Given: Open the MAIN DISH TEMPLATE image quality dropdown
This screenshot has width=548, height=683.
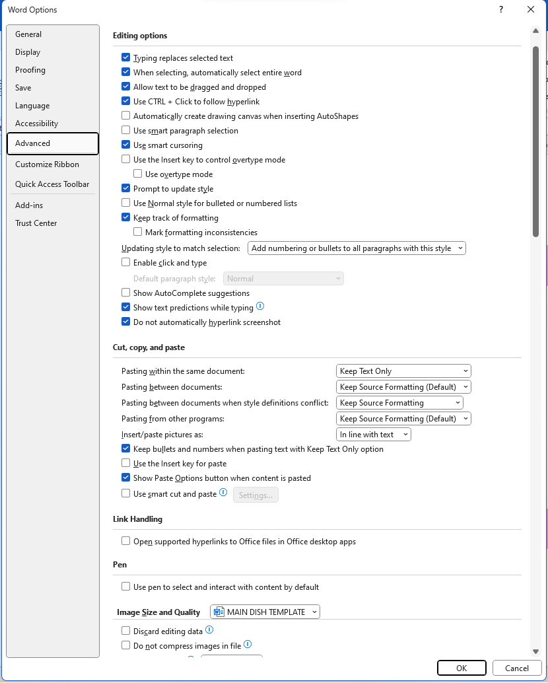Looking at the screenshot, I should tap(265, 611).
